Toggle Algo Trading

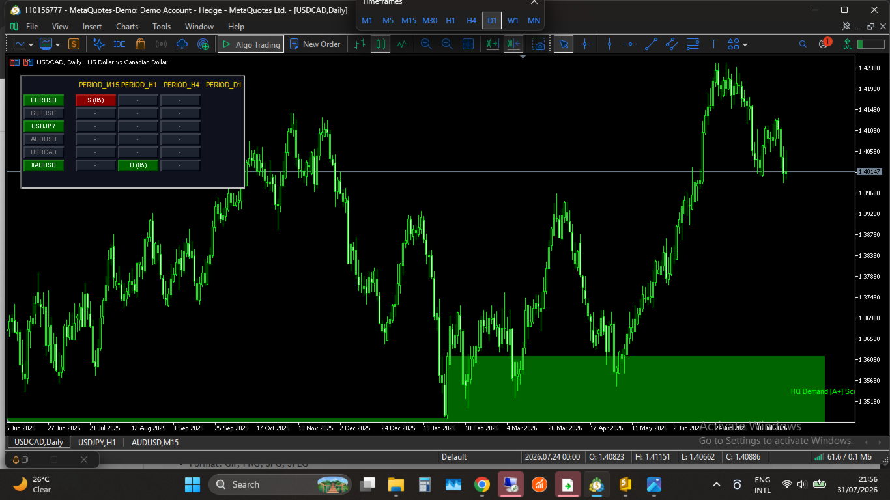tap(251, 44)
